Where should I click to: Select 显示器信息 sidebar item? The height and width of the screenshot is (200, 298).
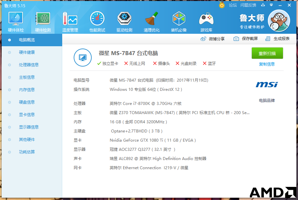pos(32,127)
